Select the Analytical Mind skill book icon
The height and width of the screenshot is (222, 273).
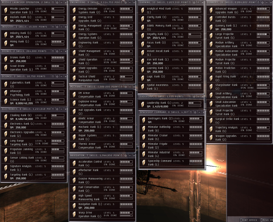[142, 10]
